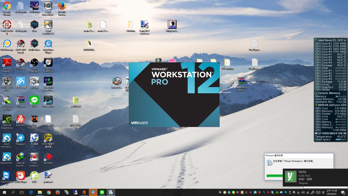The height and width of the screenshot is (196, 348).
Task: Open Task View from the taskbar
Action: [x=22, y=192]
